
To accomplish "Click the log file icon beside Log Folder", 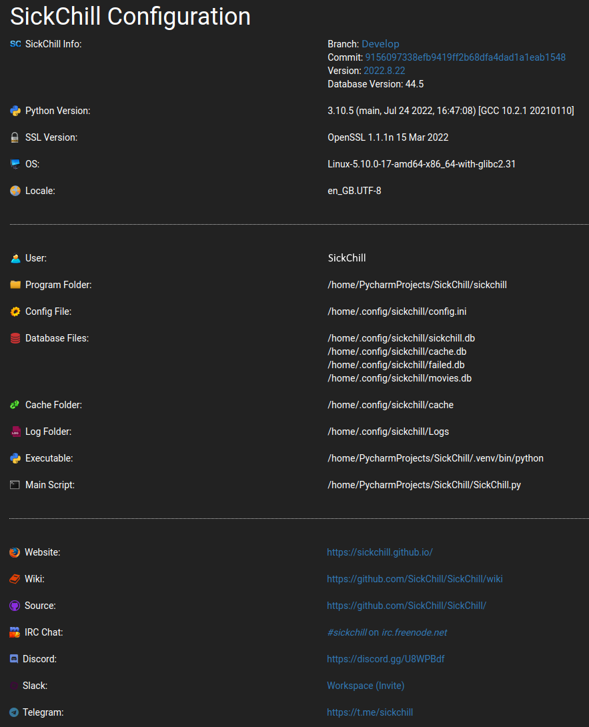I will [x=15, y=432].
